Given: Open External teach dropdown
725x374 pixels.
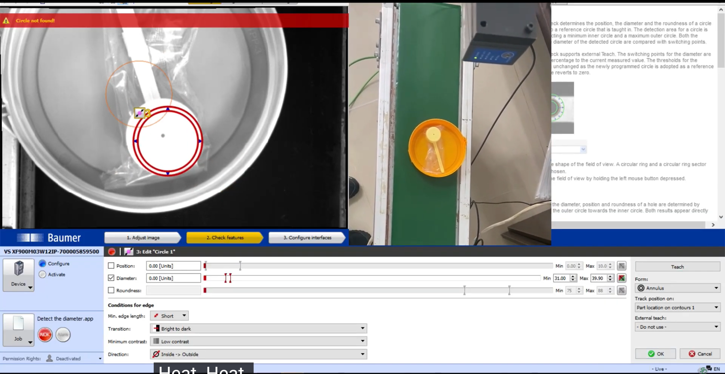Looking at the screenshot, I should point(678,327).
